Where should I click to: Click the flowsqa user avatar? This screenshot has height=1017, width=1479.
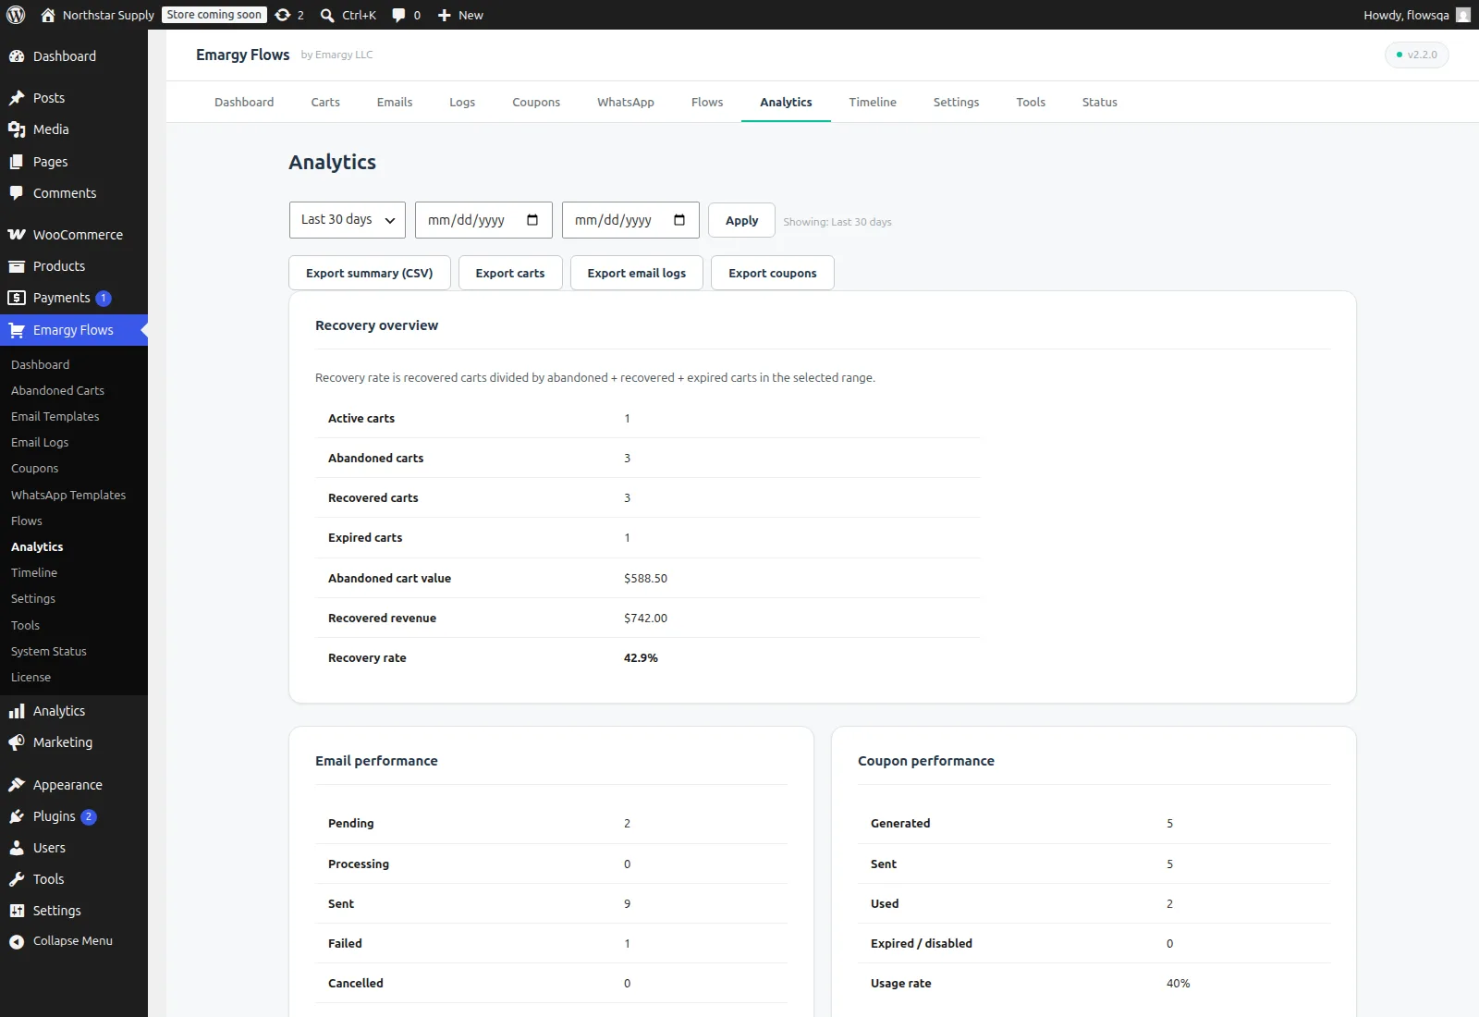pyautogui.click(x=1463, y=15)
